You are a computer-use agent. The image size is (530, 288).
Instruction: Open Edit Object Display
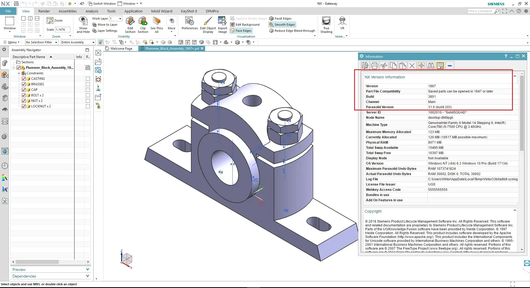point(208,25)
